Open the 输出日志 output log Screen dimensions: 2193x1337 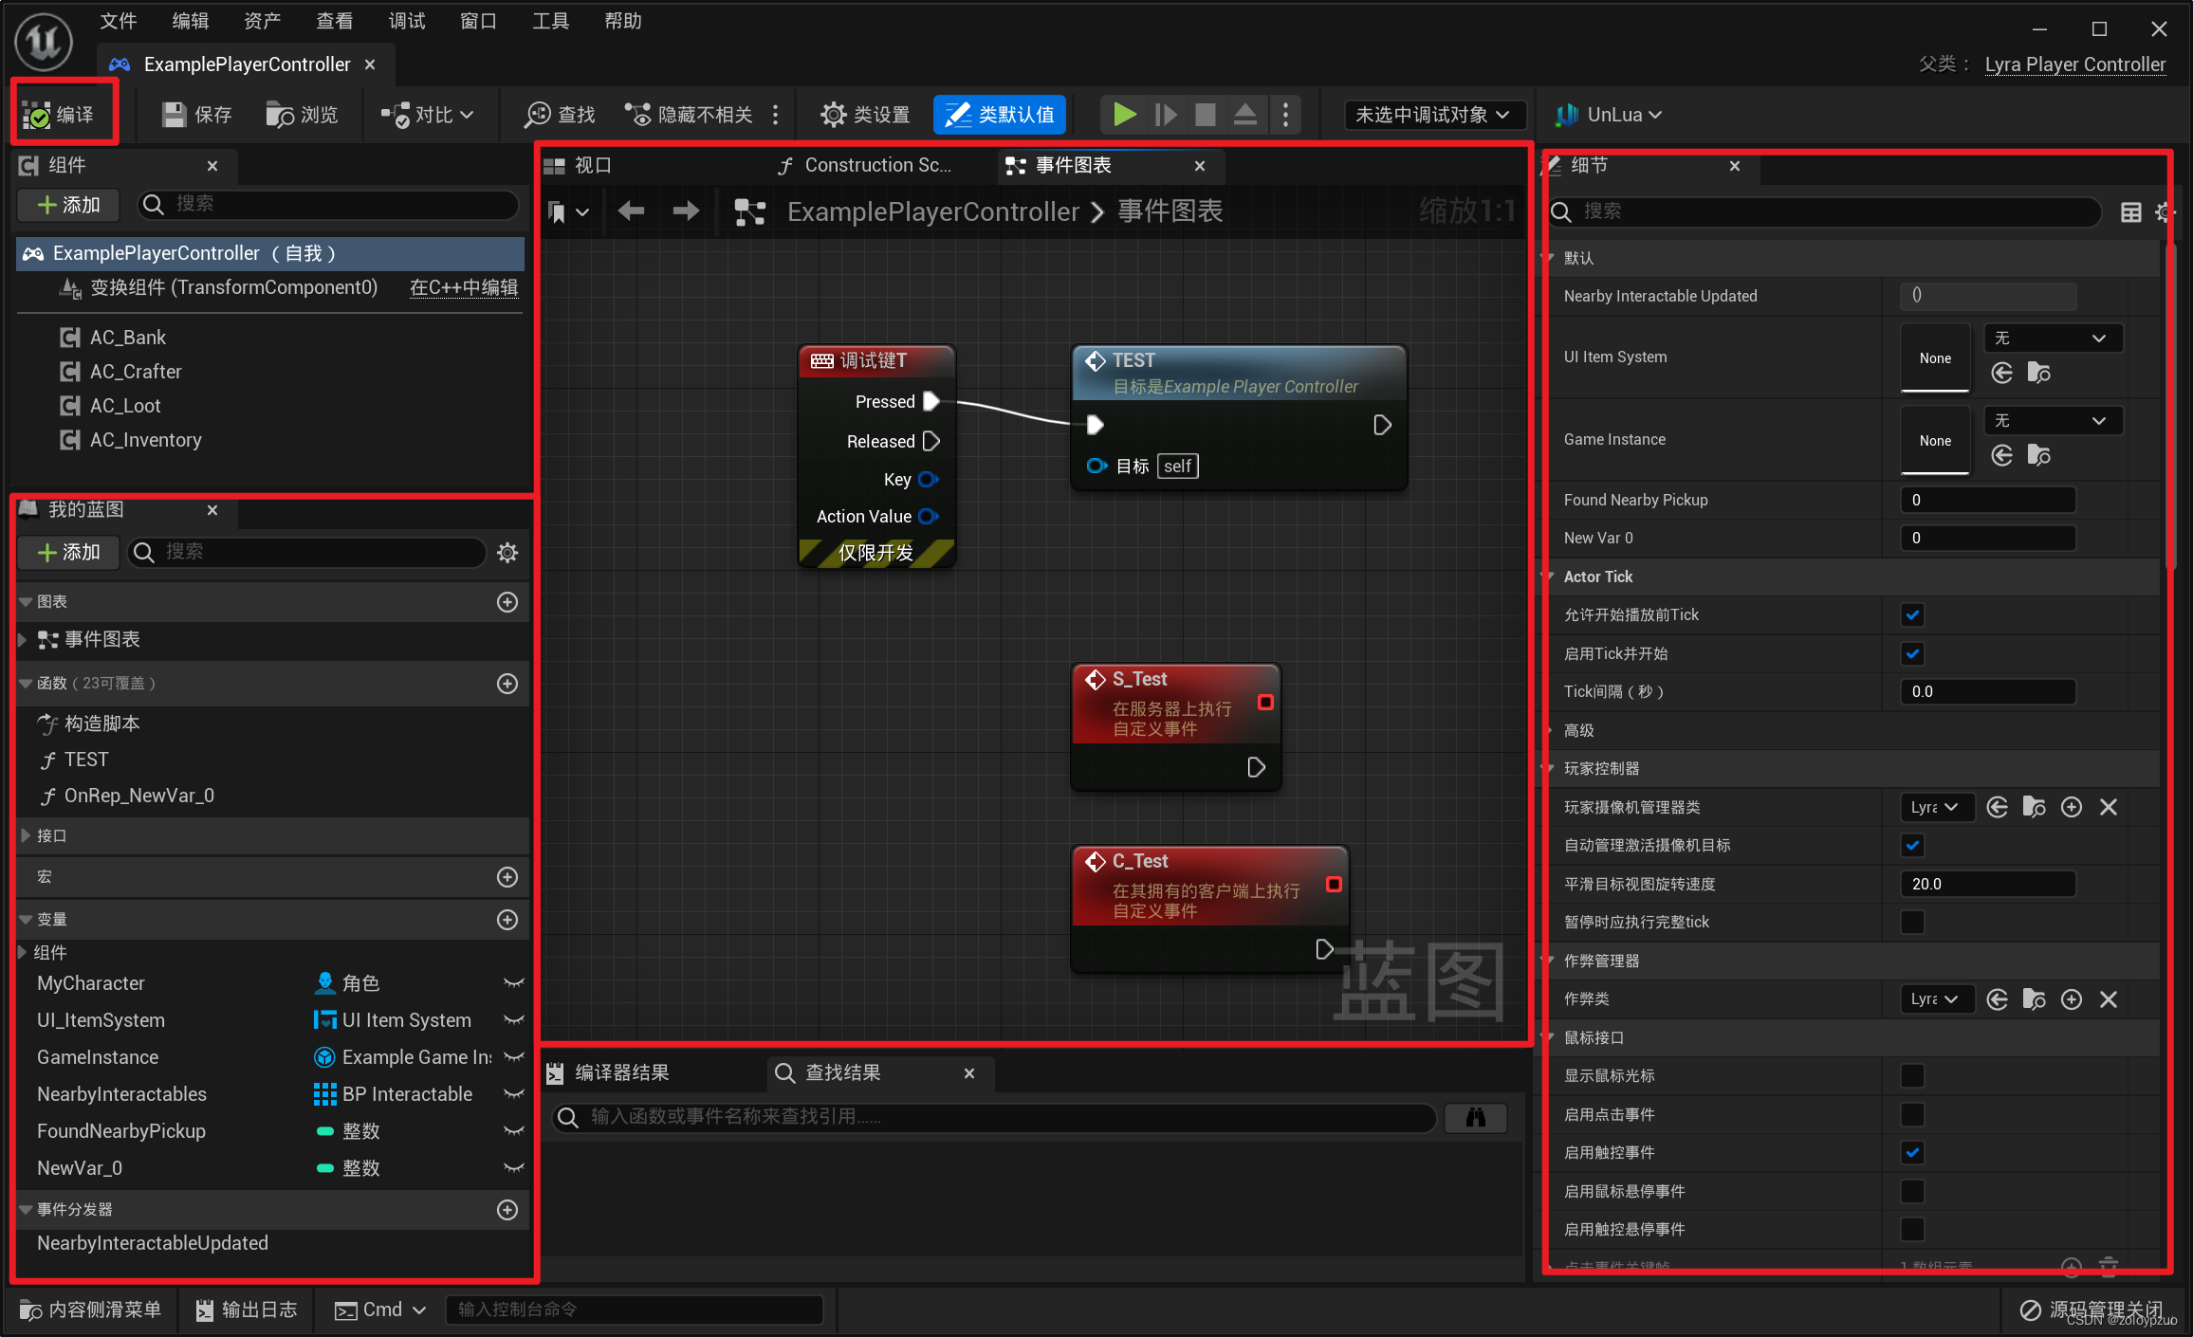(x=247, y=1310)
